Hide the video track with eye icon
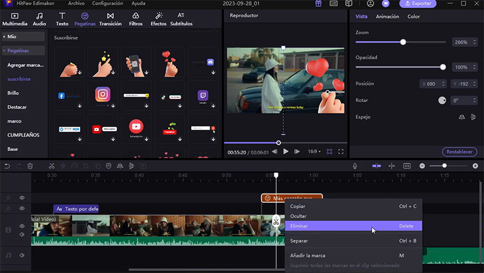The height and width of the screenshot is (273, 484). pos(22,226)
